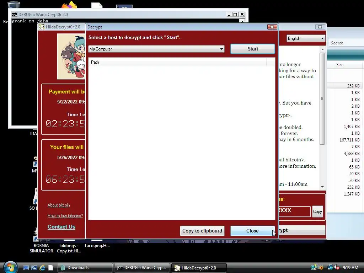The image size is (364, 273).
Task: Click scroll down arrow in ransom note
Action: [x=322, y=187]
